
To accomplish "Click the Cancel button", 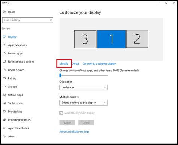I will click(x=86, y=123).
